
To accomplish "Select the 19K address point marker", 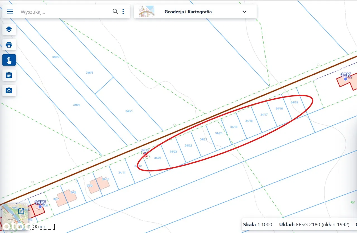I will [346, 79].
